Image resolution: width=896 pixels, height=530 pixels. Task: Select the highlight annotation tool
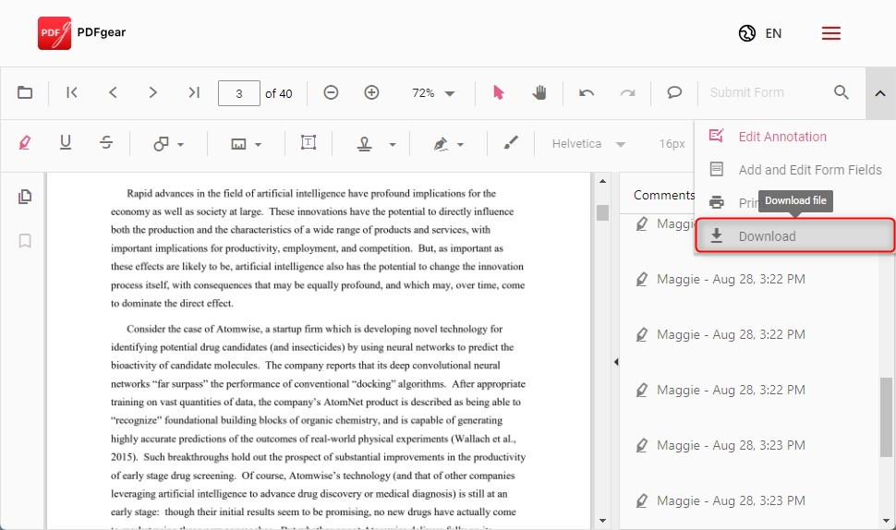pyautogui.click(x=25, y=143)
